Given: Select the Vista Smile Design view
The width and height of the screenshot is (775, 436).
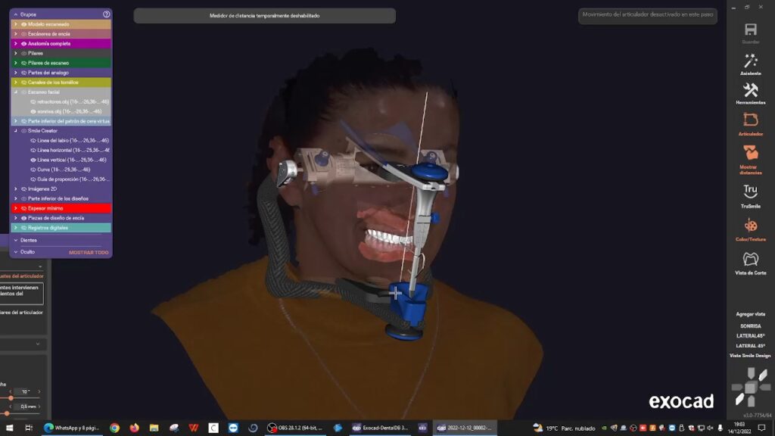Looking at the screenshot, I should 750,356.
